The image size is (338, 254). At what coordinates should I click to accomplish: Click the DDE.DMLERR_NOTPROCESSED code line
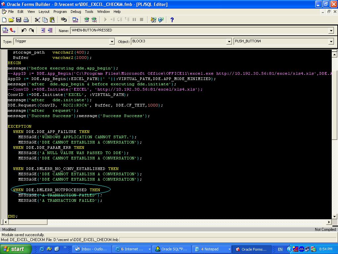click(57, 190)
